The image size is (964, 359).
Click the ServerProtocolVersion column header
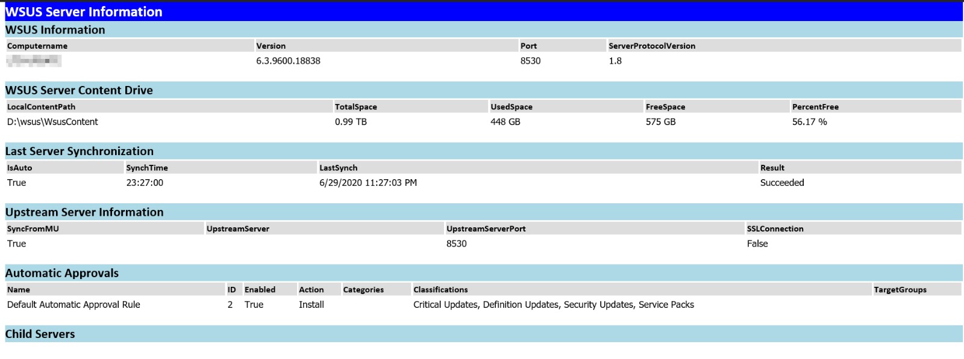652,46
